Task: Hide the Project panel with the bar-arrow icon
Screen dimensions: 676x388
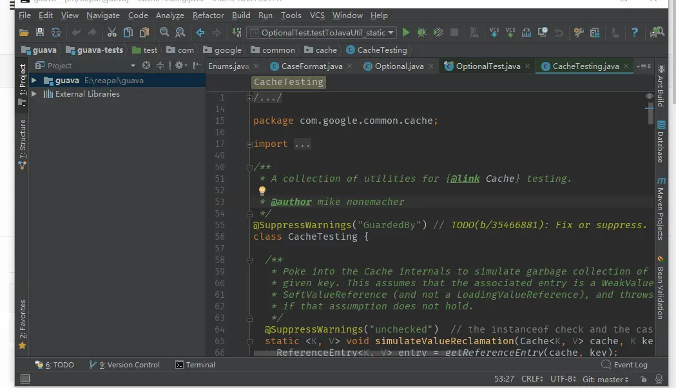Action: [x=197, y=66]
